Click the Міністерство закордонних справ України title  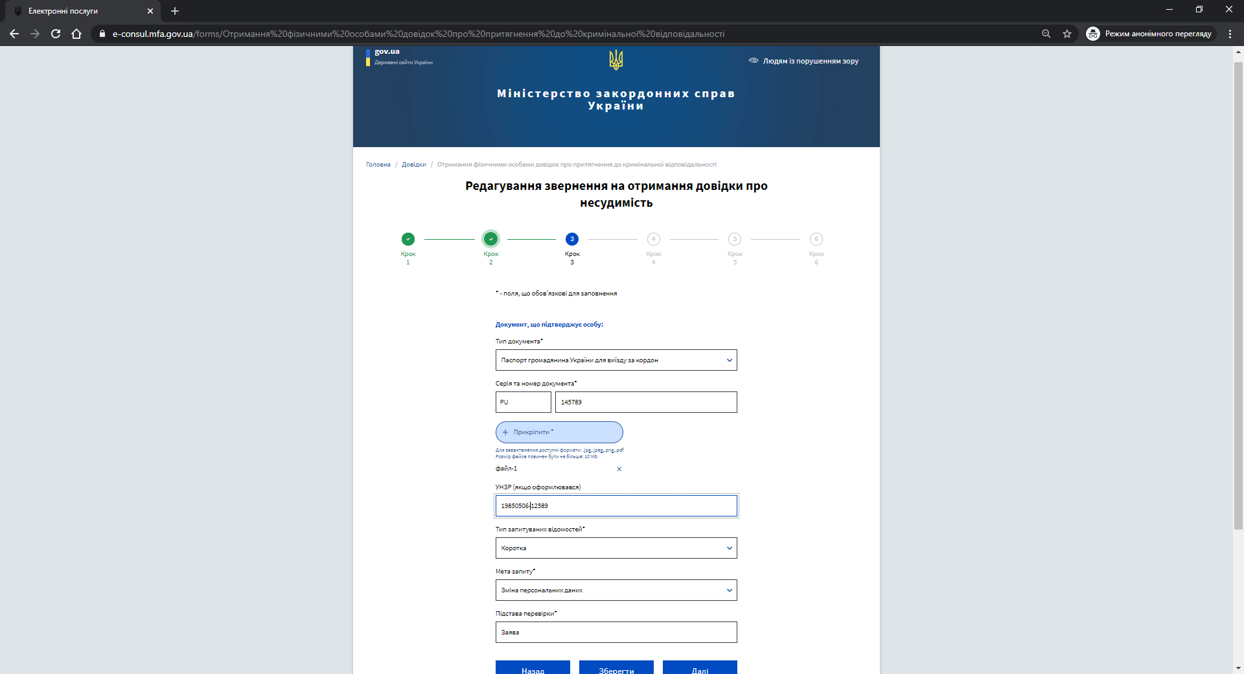[x=616, y=100]
